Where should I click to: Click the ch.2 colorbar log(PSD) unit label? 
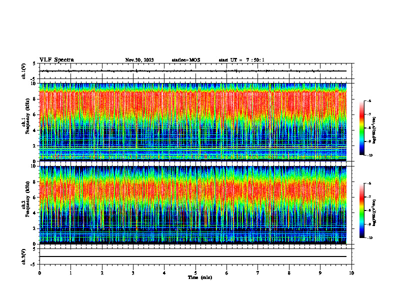[374, 213]
